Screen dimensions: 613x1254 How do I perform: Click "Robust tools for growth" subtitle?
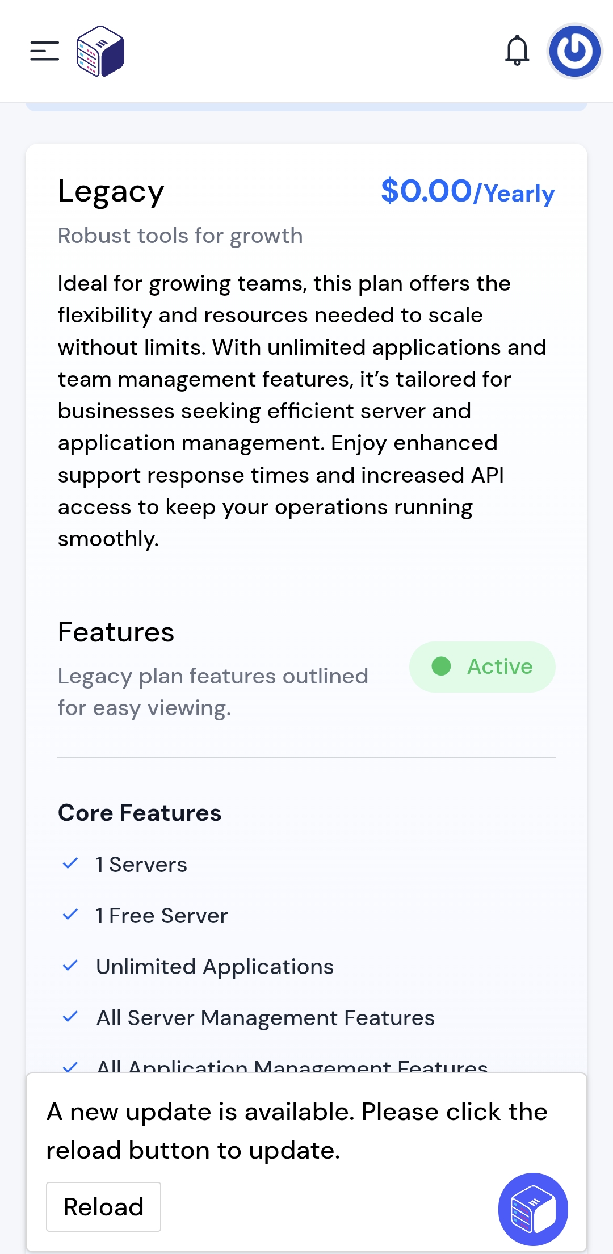coord(180,236)
